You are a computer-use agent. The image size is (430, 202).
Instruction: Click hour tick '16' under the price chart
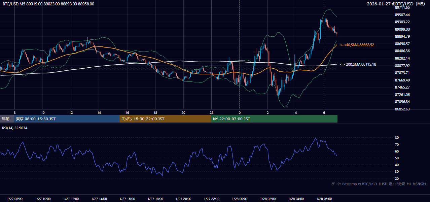(127, 112)
